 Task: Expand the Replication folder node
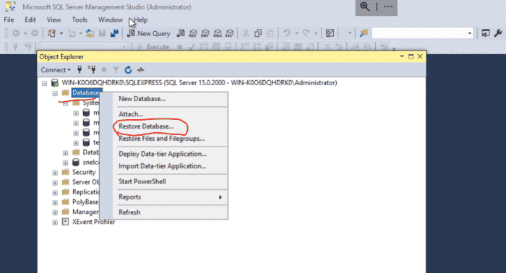[55, 193]
